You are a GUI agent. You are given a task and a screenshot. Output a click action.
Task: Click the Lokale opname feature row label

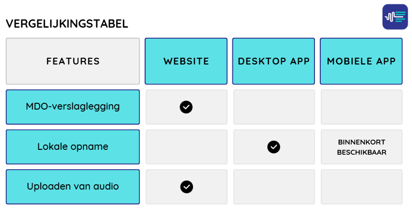pyautogui.click(x=73, y=146)
